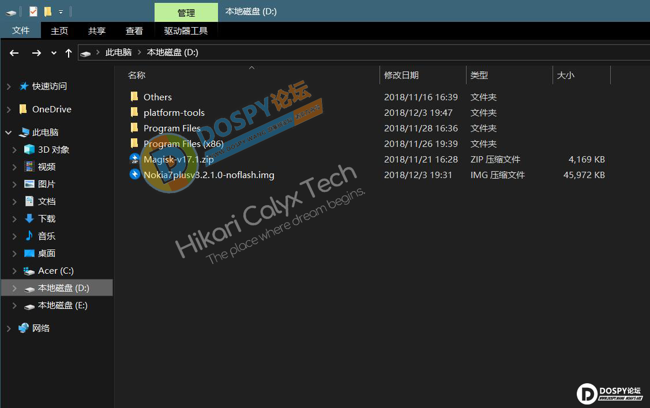
Task: Open the platform-tools folder icon
Action: point(134,112)
